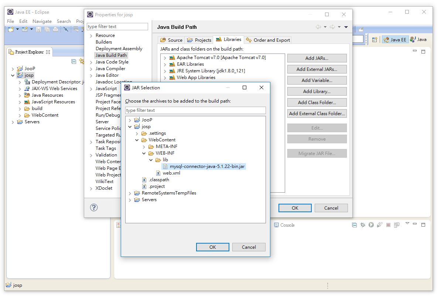Click the red square icon in Console toolbar
441x296 pixels.
pyautogui.click(x=389, y=225)
